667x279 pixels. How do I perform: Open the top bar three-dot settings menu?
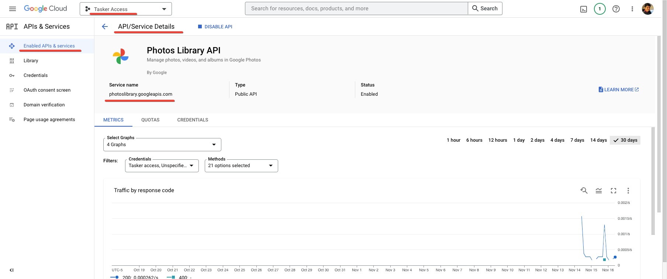[x=632, y=9]
